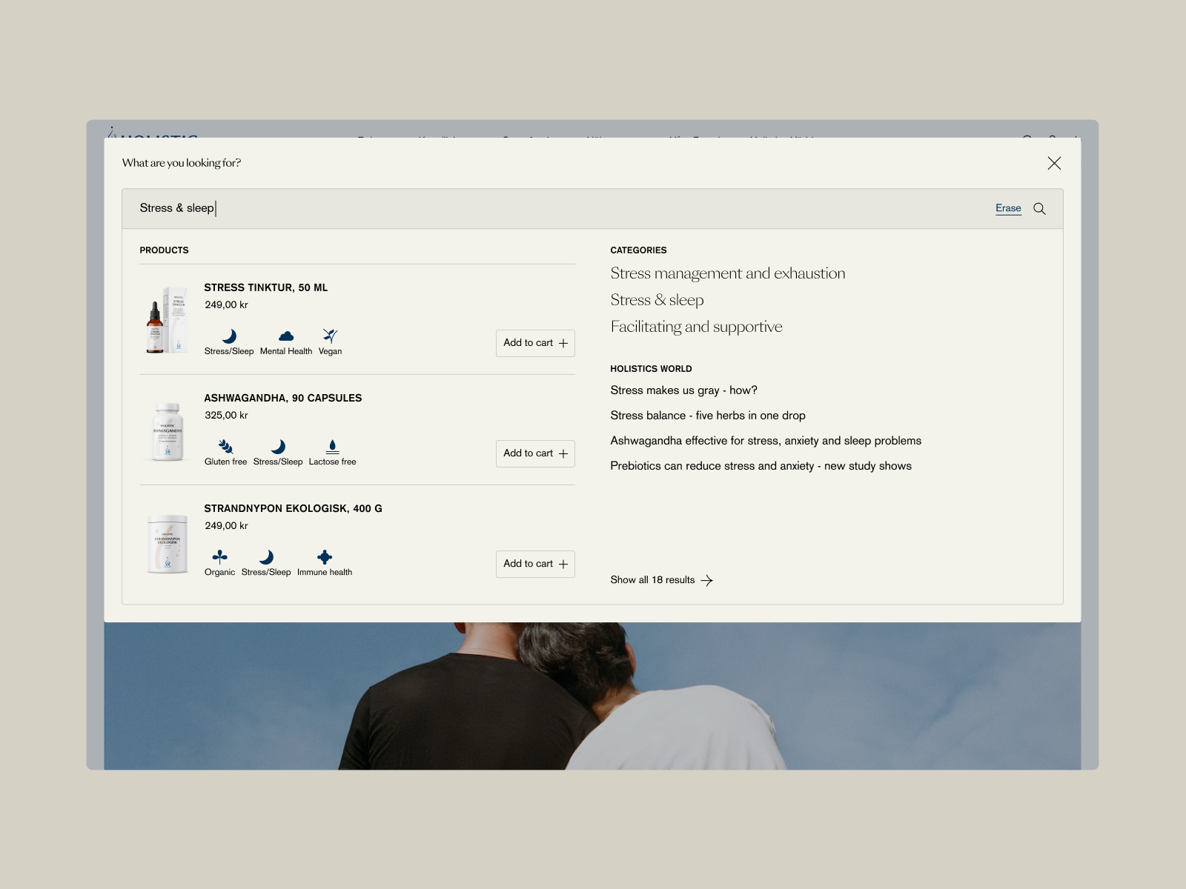Show all 18 results
The image size is (1186, 889).
pyautogui.click(x=660, y=580)
